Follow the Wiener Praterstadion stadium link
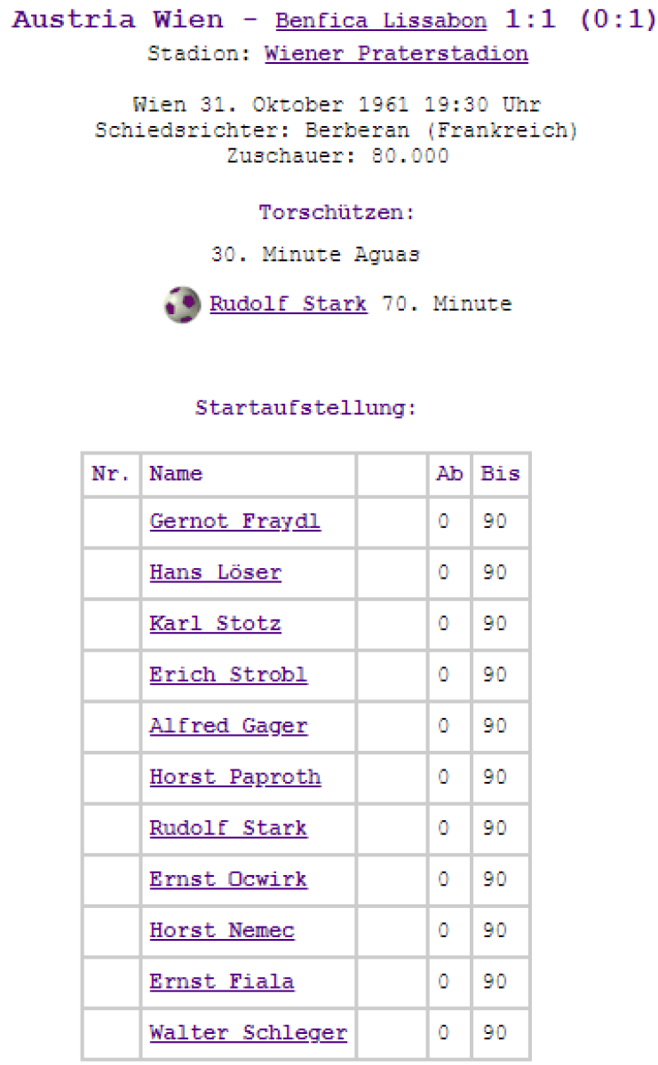The height and width of the screenshot is (1065, 658). pyautogui.click(x=396, y=53)
